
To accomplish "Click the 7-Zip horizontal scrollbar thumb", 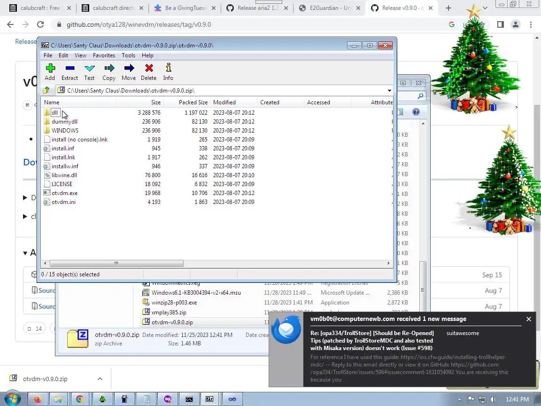I will tap(116, 264).
